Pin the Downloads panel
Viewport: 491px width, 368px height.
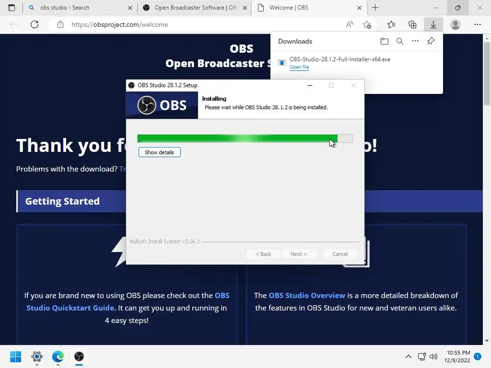pos(431,41)
